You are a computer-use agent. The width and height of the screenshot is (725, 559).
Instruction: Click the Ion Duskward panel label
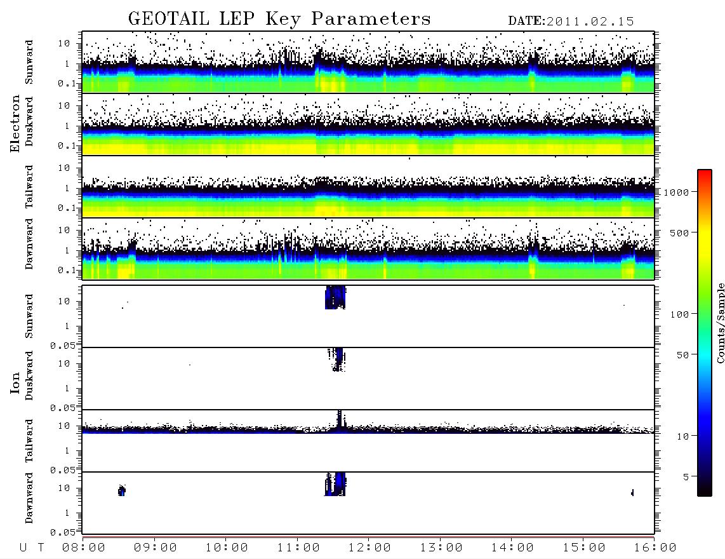(x=29, y=375)
